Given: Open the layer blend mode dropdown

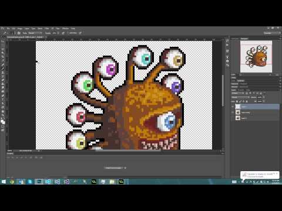Looking at the screenshot, I should 240,97.
